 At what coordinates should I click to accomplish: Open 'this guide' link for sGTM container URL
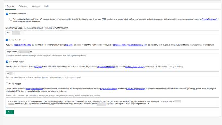coord(69,45)
